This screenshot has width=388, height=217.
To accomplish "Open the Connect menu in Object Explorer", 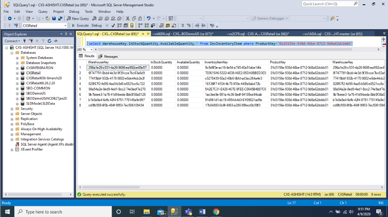I will pyautogui.click(x=12, y=41).
